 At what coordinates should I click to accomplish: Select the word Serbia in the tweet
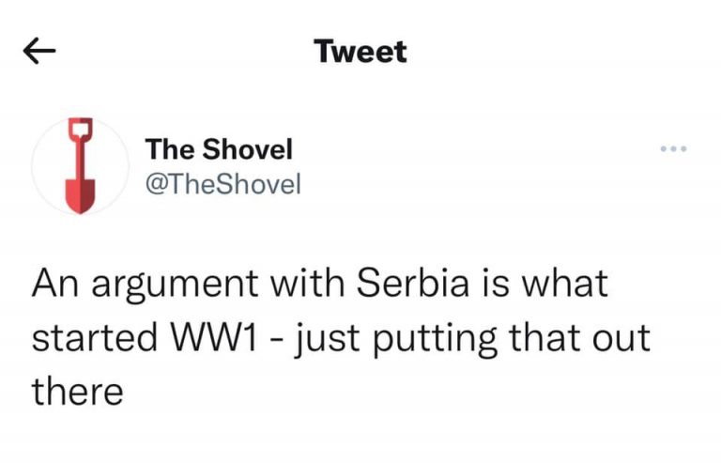412,283
